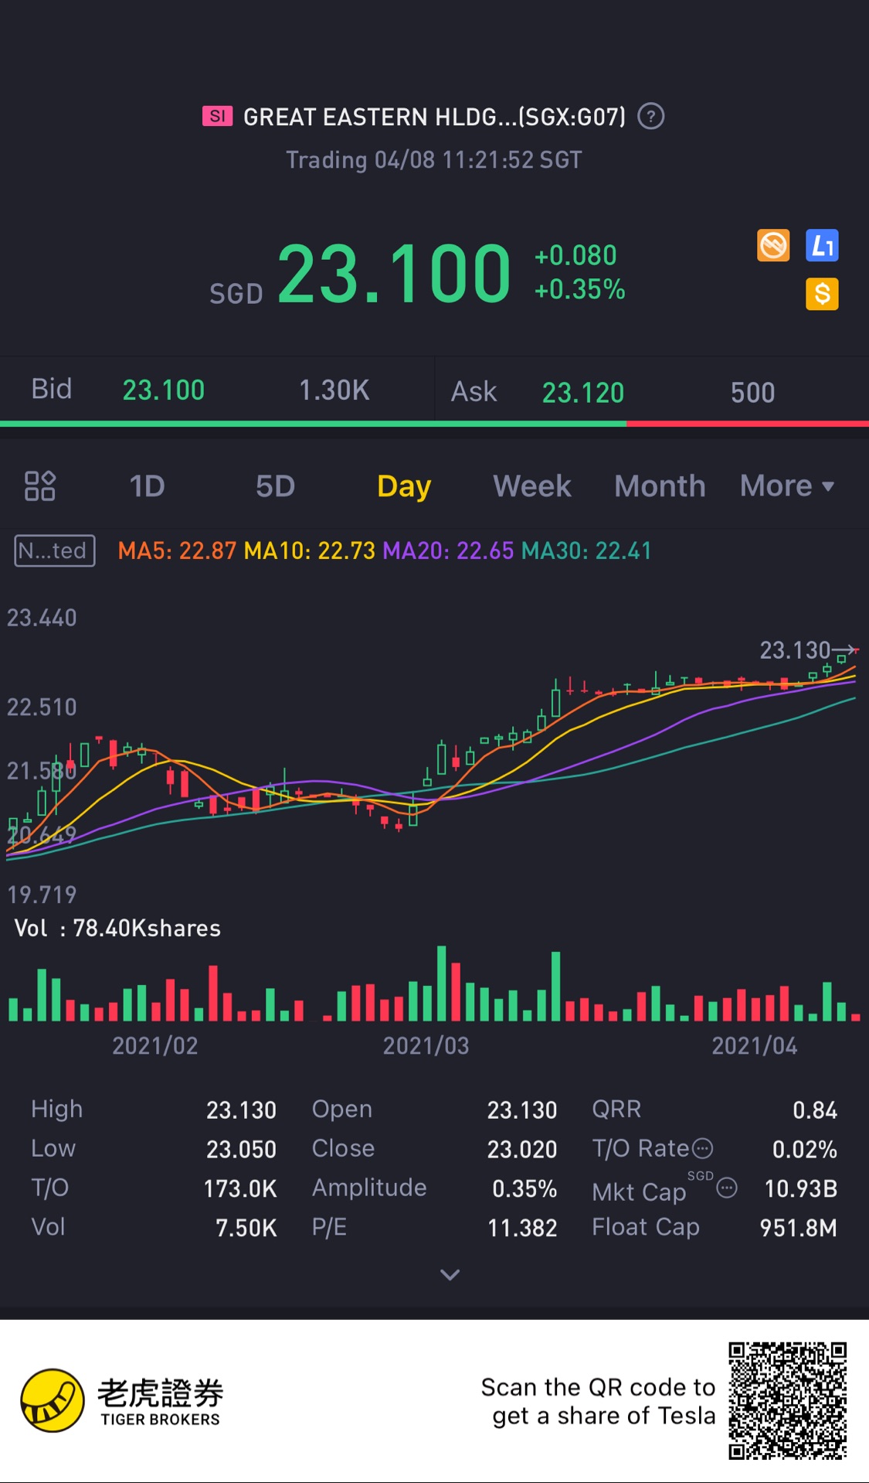869x1483 pixels.
Task: Open the chart layout grid icon
Action: (40, 486)
